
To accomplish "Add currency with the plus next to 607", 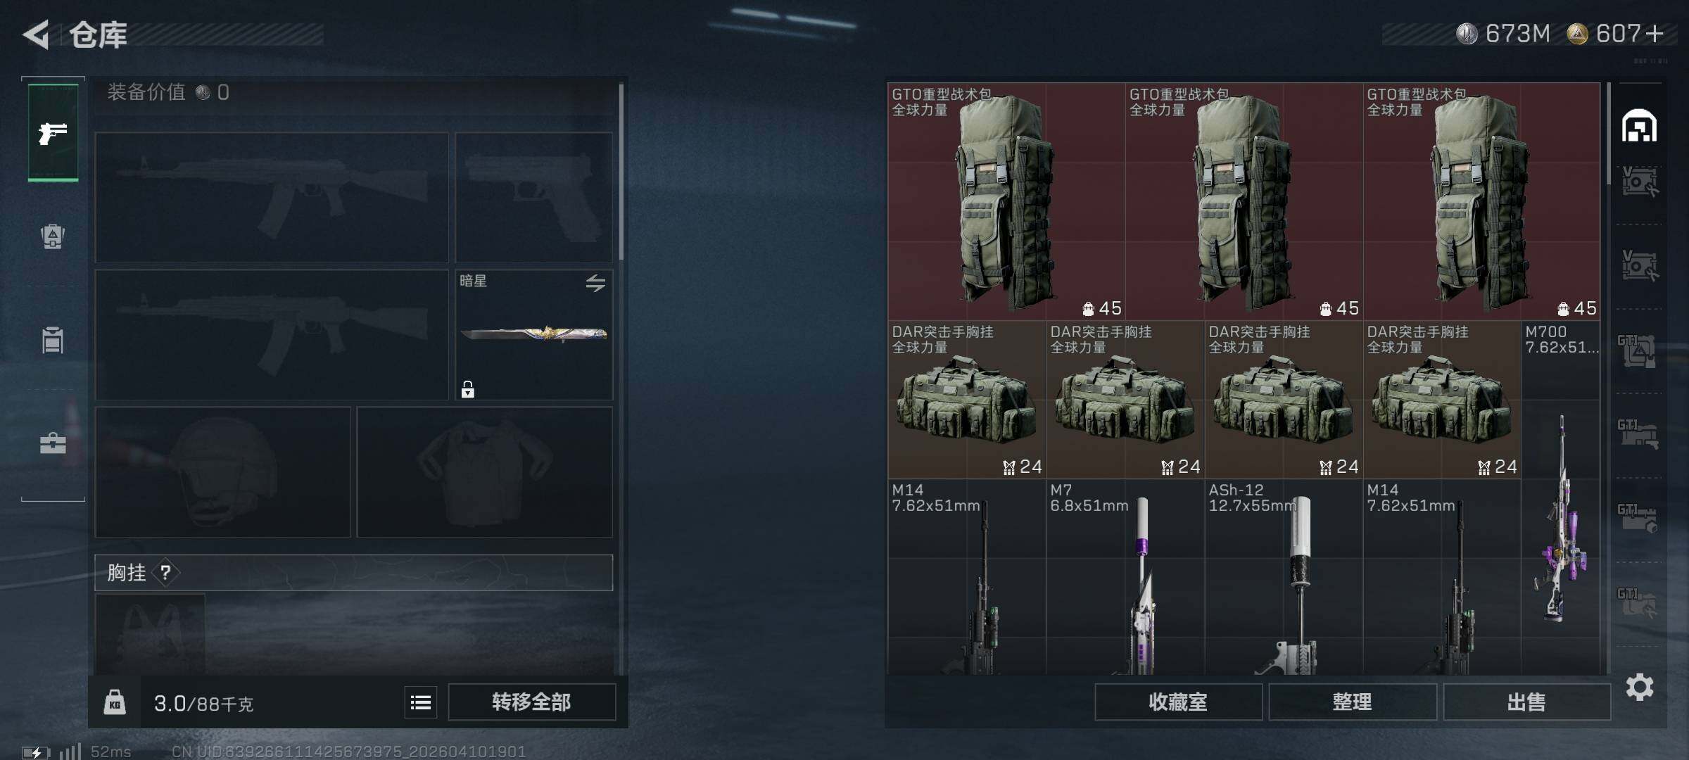I will click(1655, 34).
